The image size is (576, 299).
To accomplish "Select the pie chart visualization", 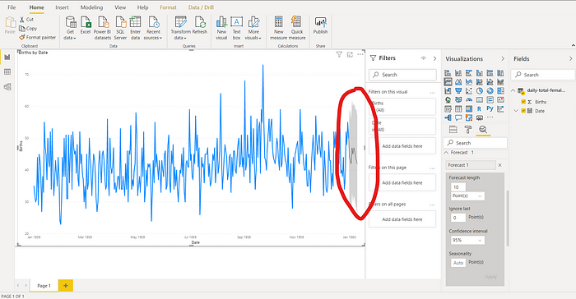I will tap(480, 90).
